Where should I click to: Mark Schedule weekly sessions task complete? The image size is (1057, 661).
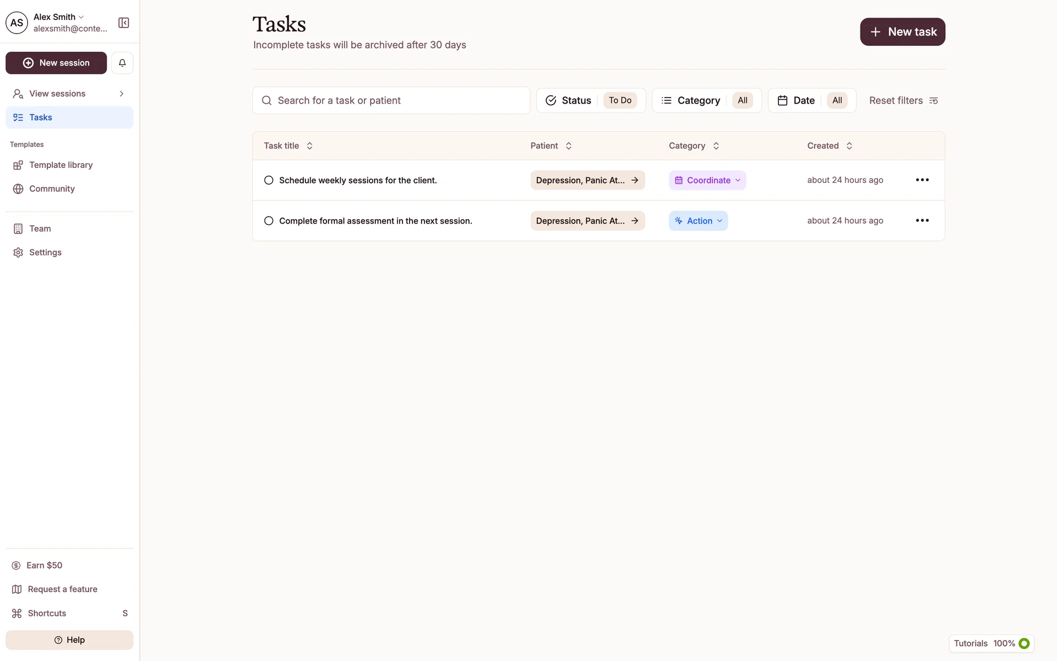[269, 180]
